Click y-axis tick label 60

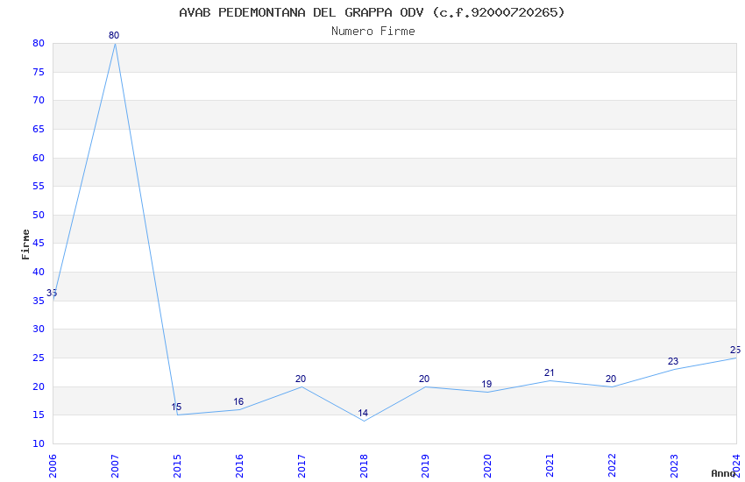coord(39,158)
